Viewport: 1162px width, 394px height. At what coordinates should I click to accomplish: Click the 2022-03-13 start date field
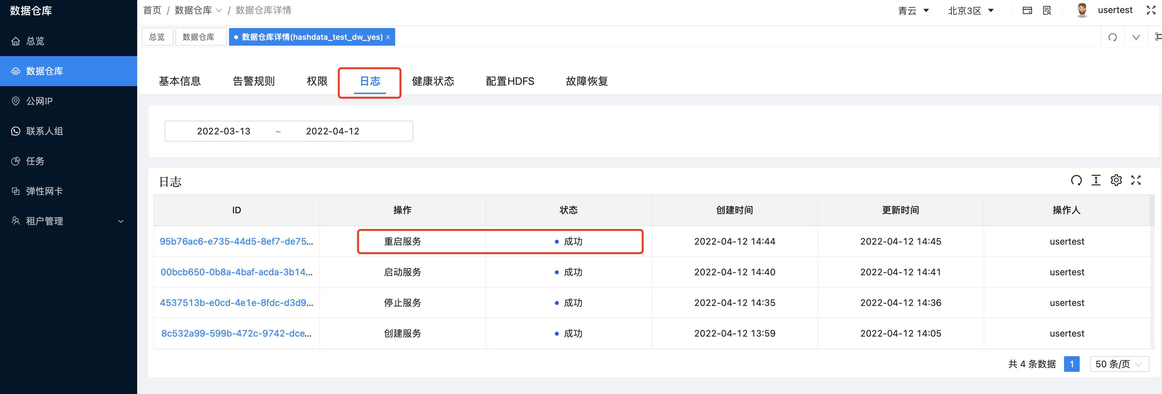point(224,131)
